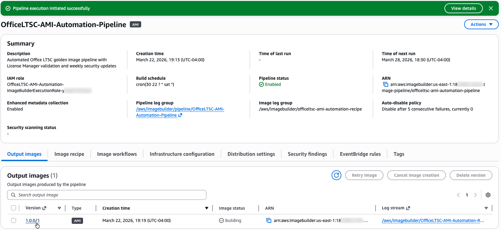Click the Type column header
This screenshot has height=230, width=501.
[77, 208]
